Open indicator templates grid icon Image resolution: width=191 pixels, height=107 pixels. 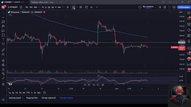(81, 7)
